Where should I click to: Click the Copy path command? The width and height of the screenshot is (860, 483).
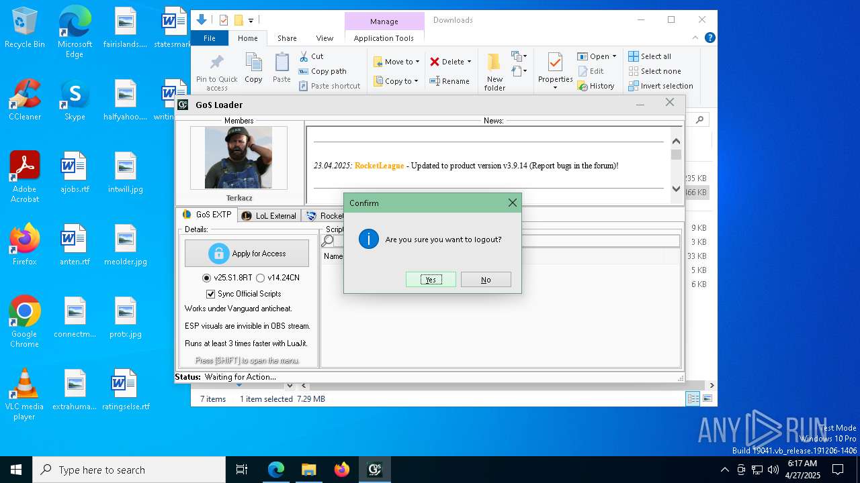coord(322,71)
